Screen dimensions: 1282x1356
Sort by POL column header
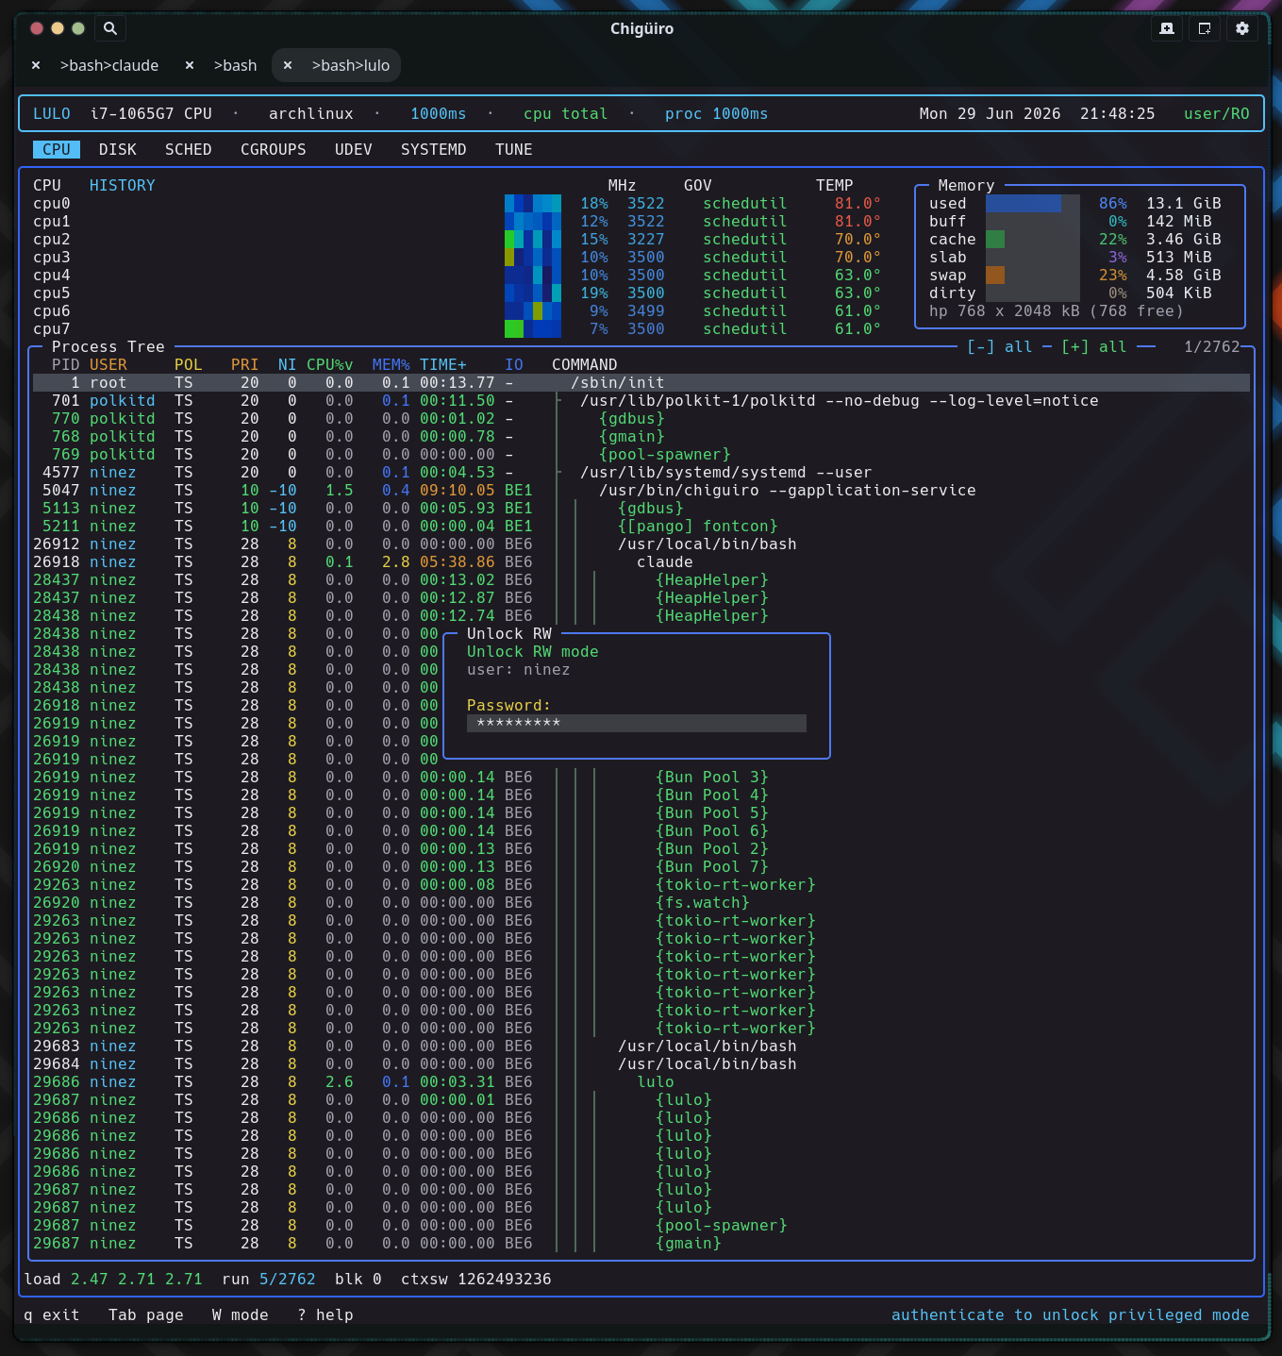pyautogui.click(x=189, y=364)
